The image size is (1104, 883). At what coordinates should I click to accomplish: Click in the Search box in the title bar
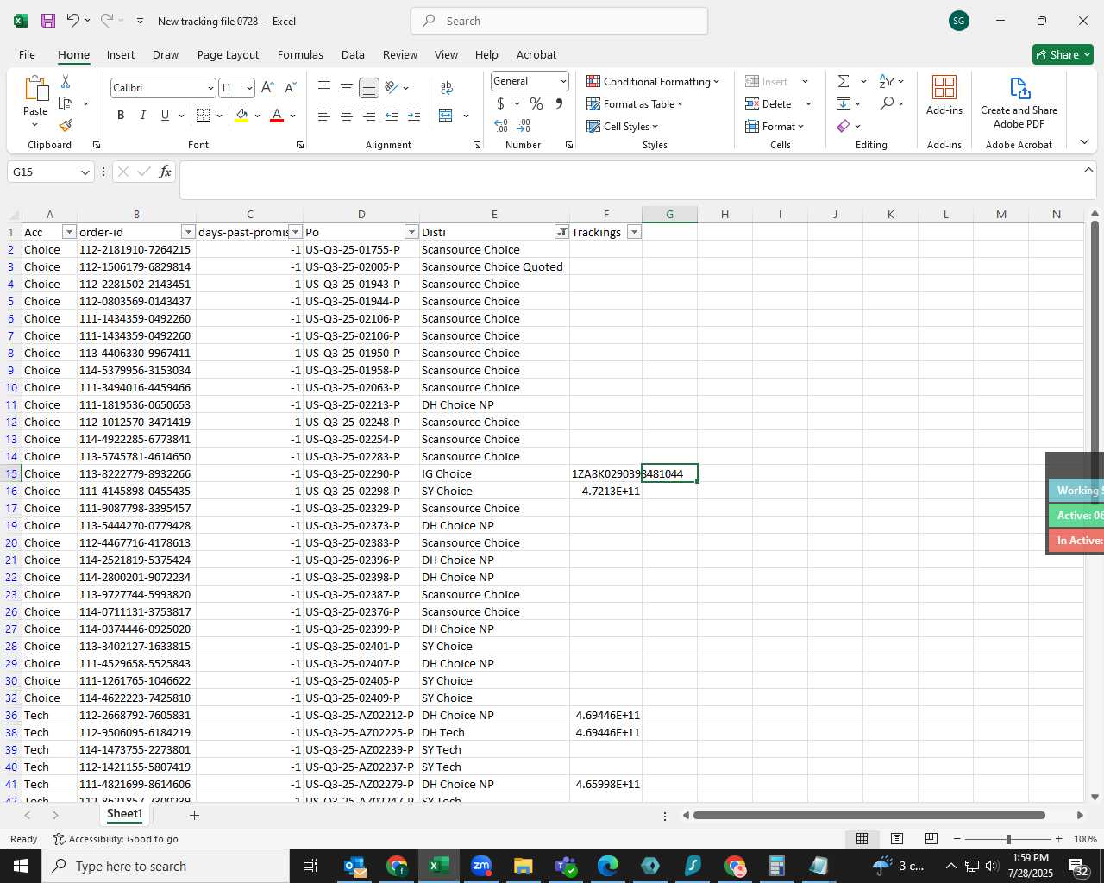point(559,21)
